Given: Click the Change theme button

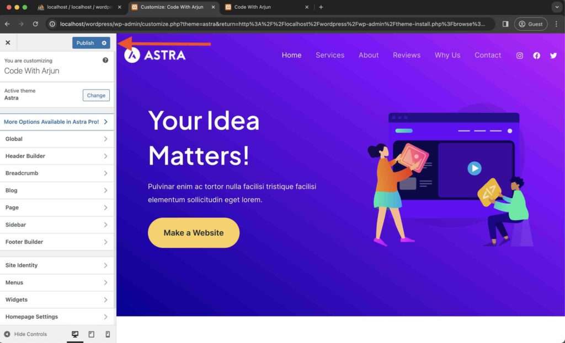Looking at the screenshot, I should pos(96,95).
